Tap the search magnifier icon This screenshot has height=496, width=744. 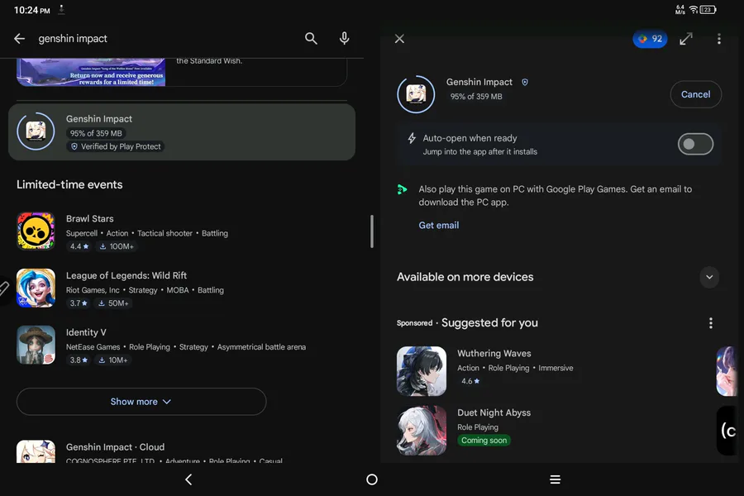pyautogui.click(x=311, y=39)
